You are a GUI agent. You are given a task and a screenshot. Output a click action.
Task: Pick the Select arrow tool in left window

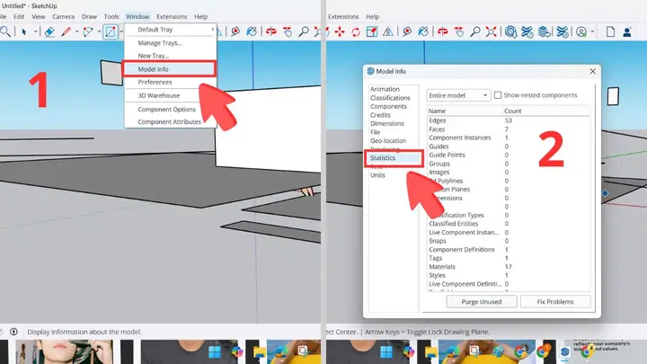click(24, 31)
